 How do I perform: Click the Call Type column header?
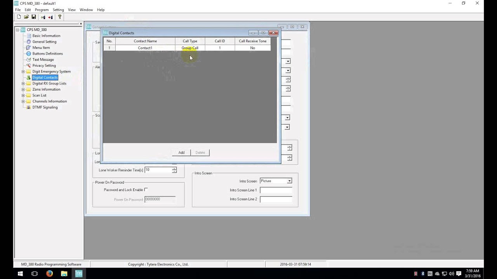click(190, 41)
